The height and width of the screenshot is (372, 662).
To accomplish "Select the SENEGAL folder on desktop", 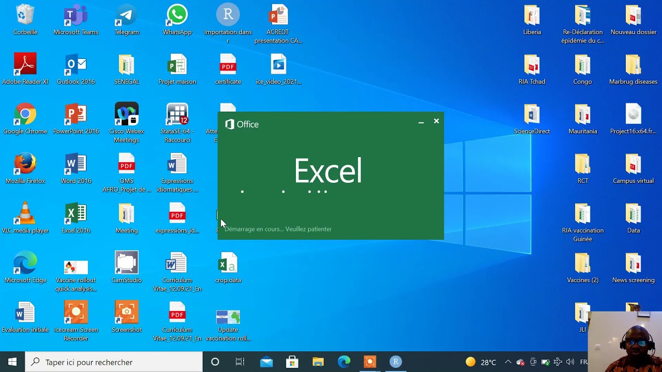I will click(127, 69).
